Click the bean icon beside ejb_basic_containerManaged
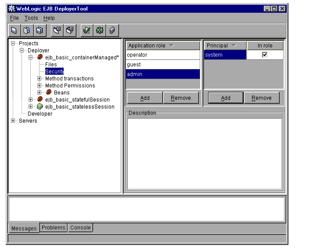Viewport: 313px width, 249px height. 40,57
